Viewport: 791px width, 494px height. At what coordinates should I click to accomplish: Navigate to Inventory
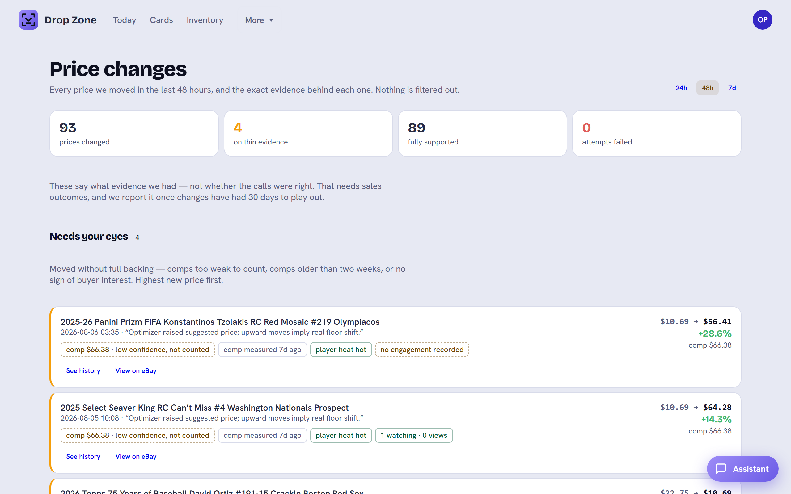coord(205,20)
